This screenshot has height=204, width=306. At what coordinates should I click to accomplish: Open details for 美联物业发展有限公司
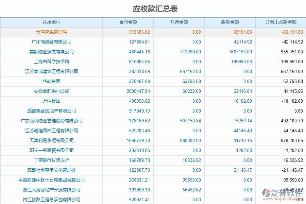coord(51,52)
